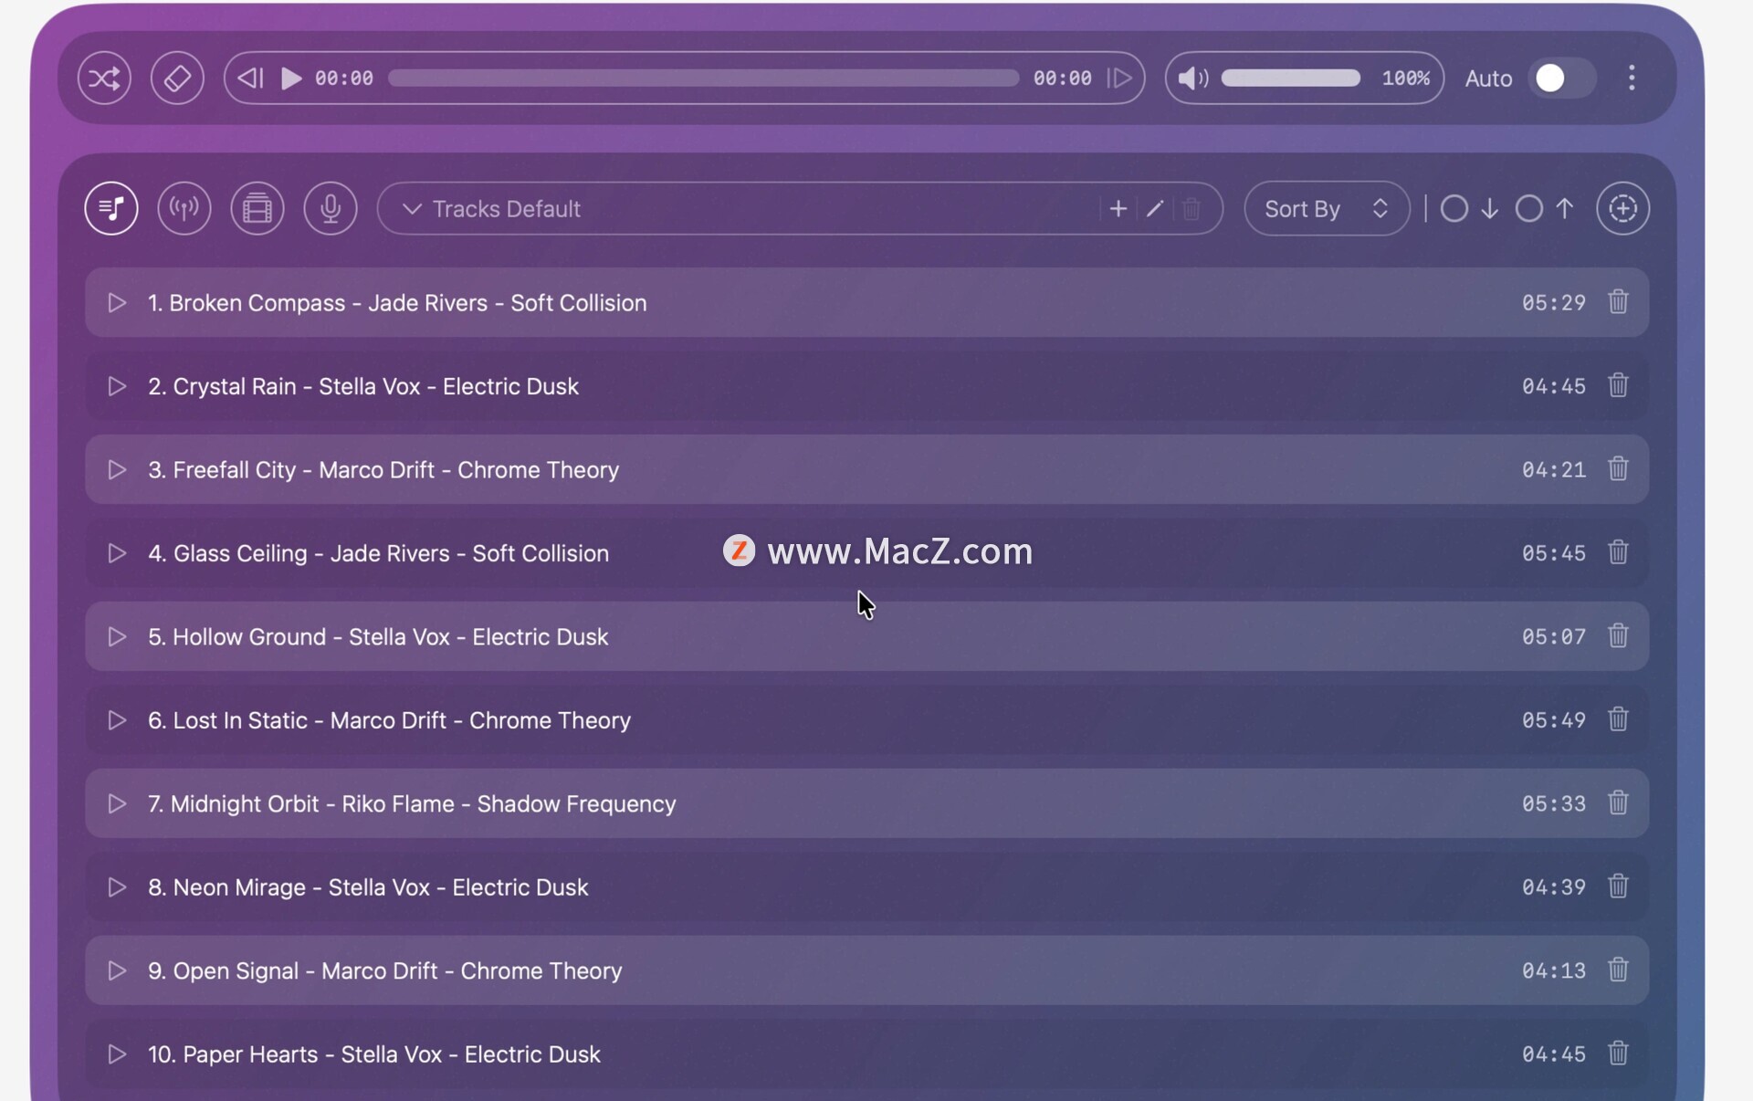1753x1101 pixels.
Task: Play track 3 Freefall City
Action: (x=117, y=470)
